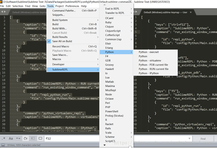Open the Find menu
The width and height of the screenshot is (217, 148).
click(x=28, y=6)
